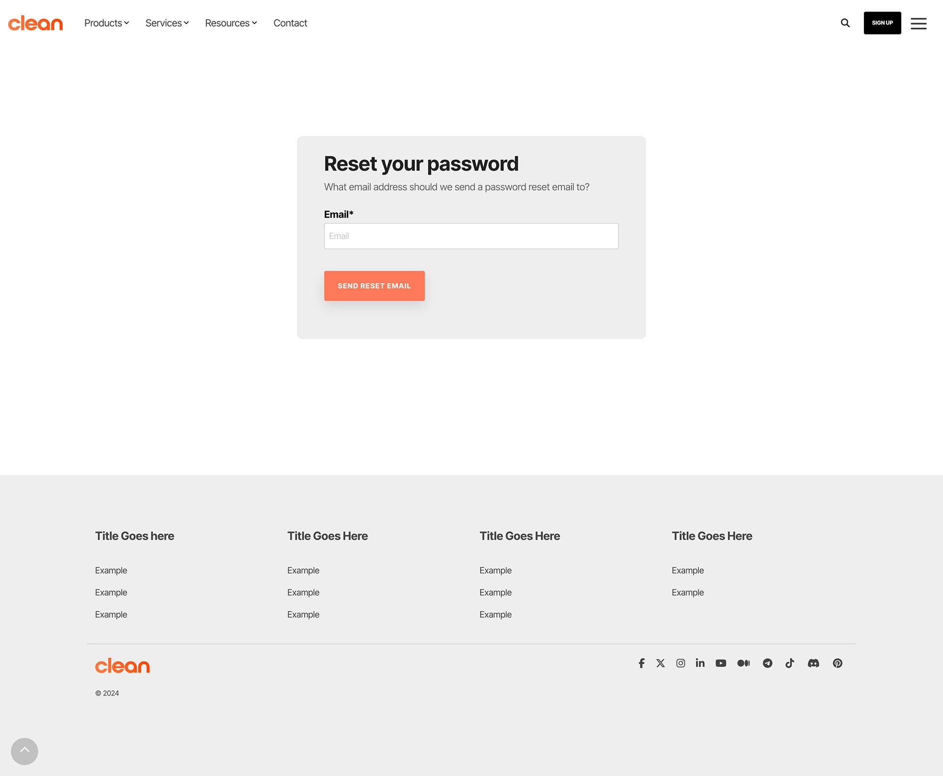Image resolution: width=943 pixels, height=776 pixels.
Task: Click third Example link in second footer column
Action: tap(303, 615)
